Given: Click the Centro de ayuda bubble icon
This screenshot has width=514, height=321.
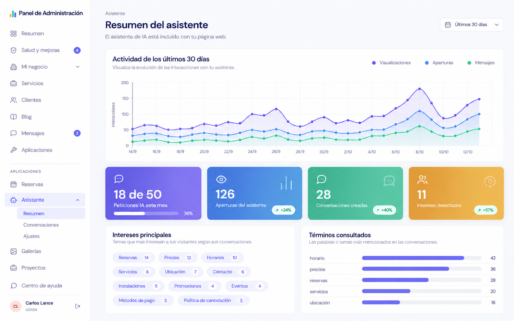Looking at the screenshot, I should pyautogui.click(x=13, y=286).
